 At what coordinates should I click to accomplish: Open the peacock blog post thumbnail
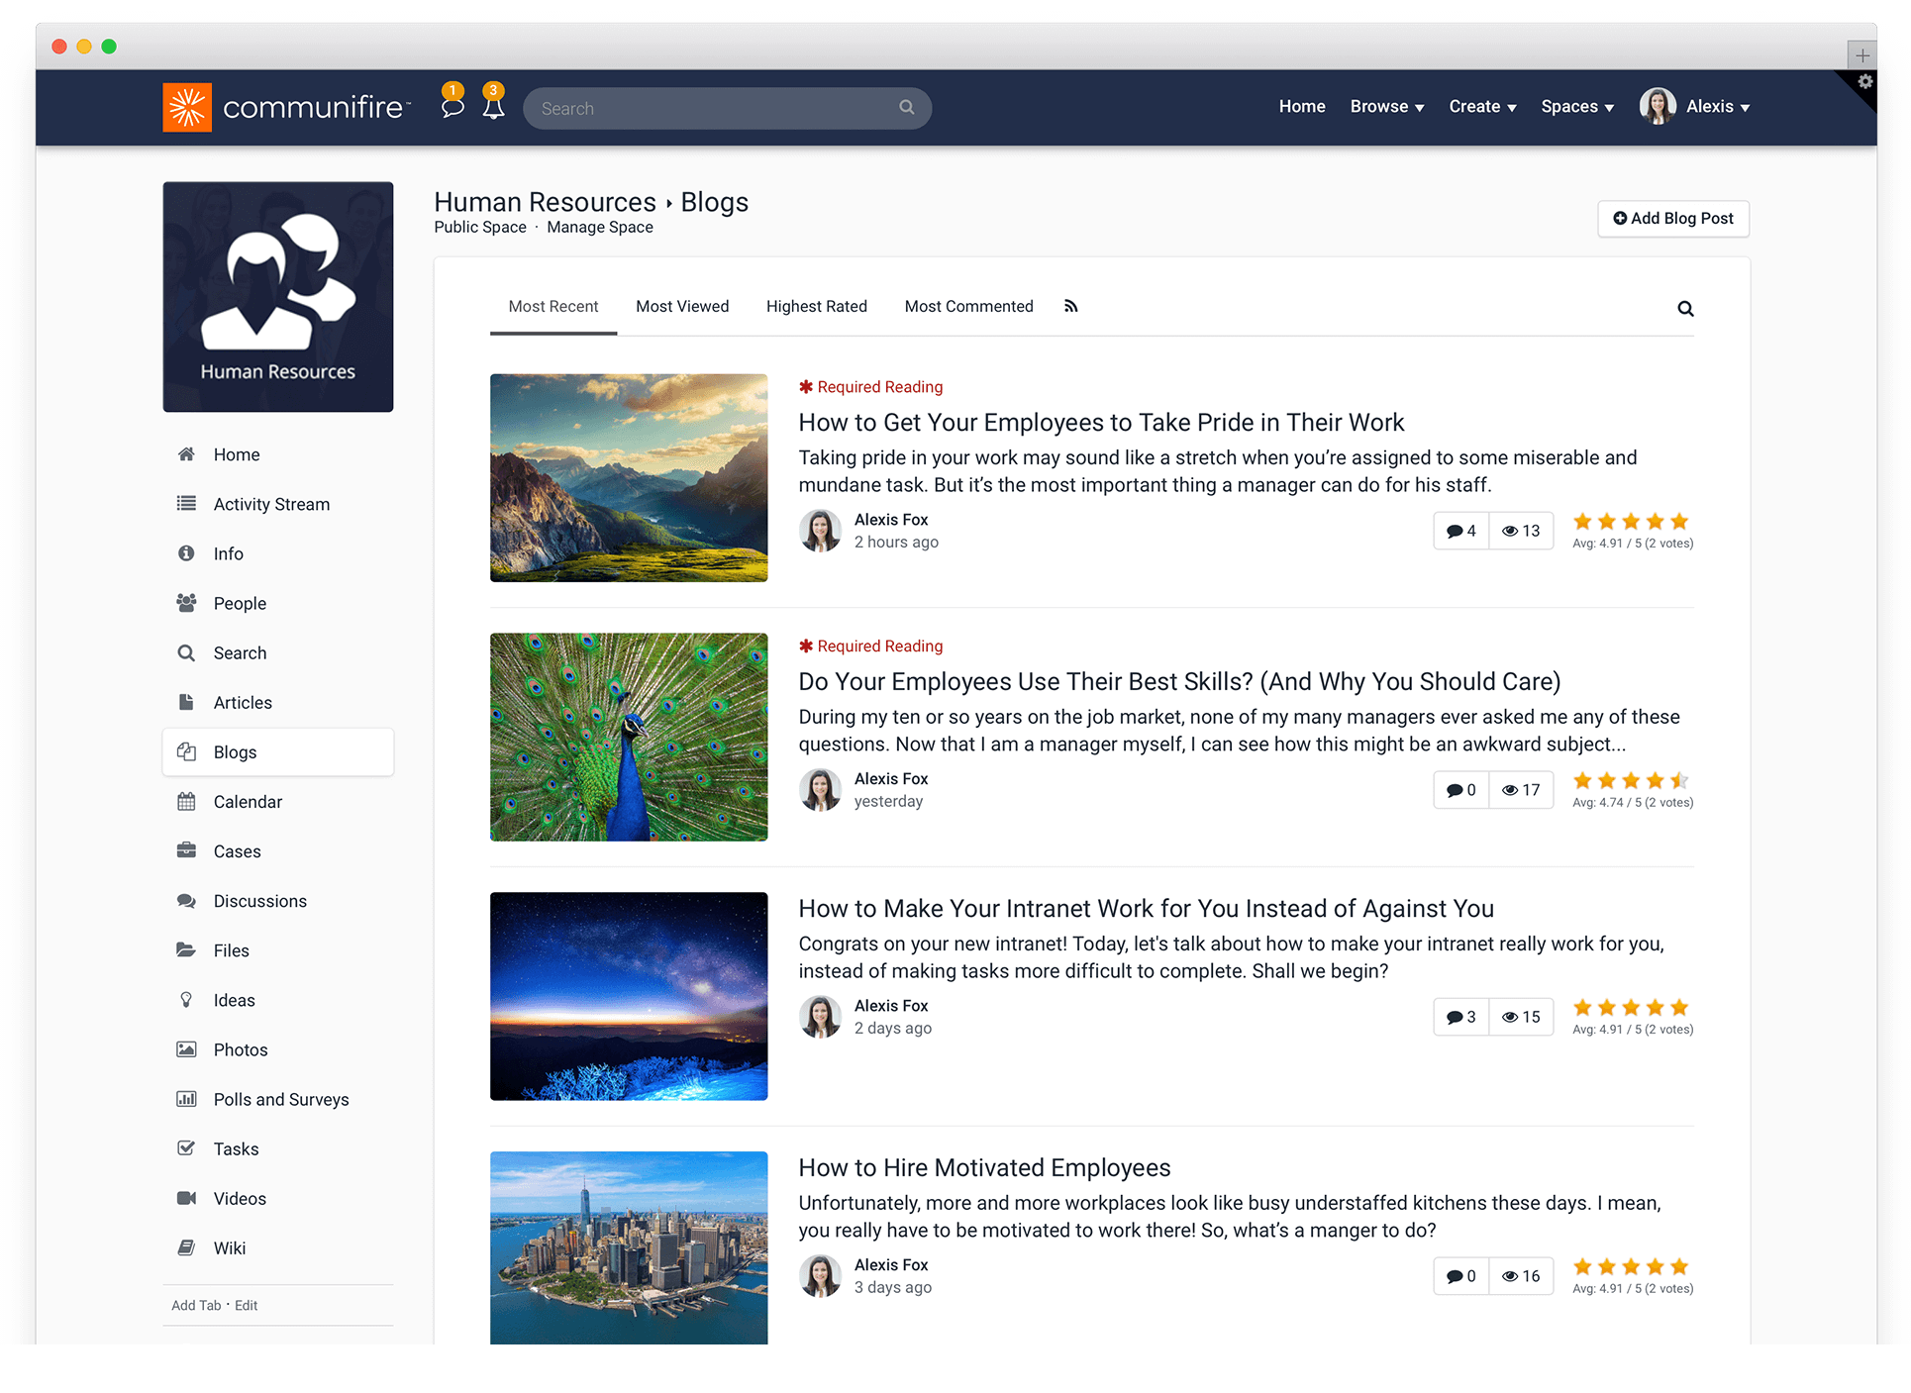(628, 738)
